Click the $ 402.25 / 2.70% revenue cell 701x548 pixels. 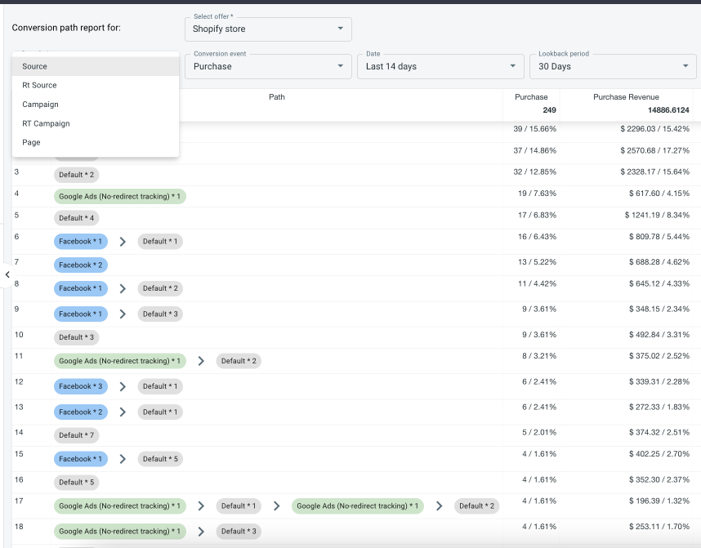click(659, 454)
